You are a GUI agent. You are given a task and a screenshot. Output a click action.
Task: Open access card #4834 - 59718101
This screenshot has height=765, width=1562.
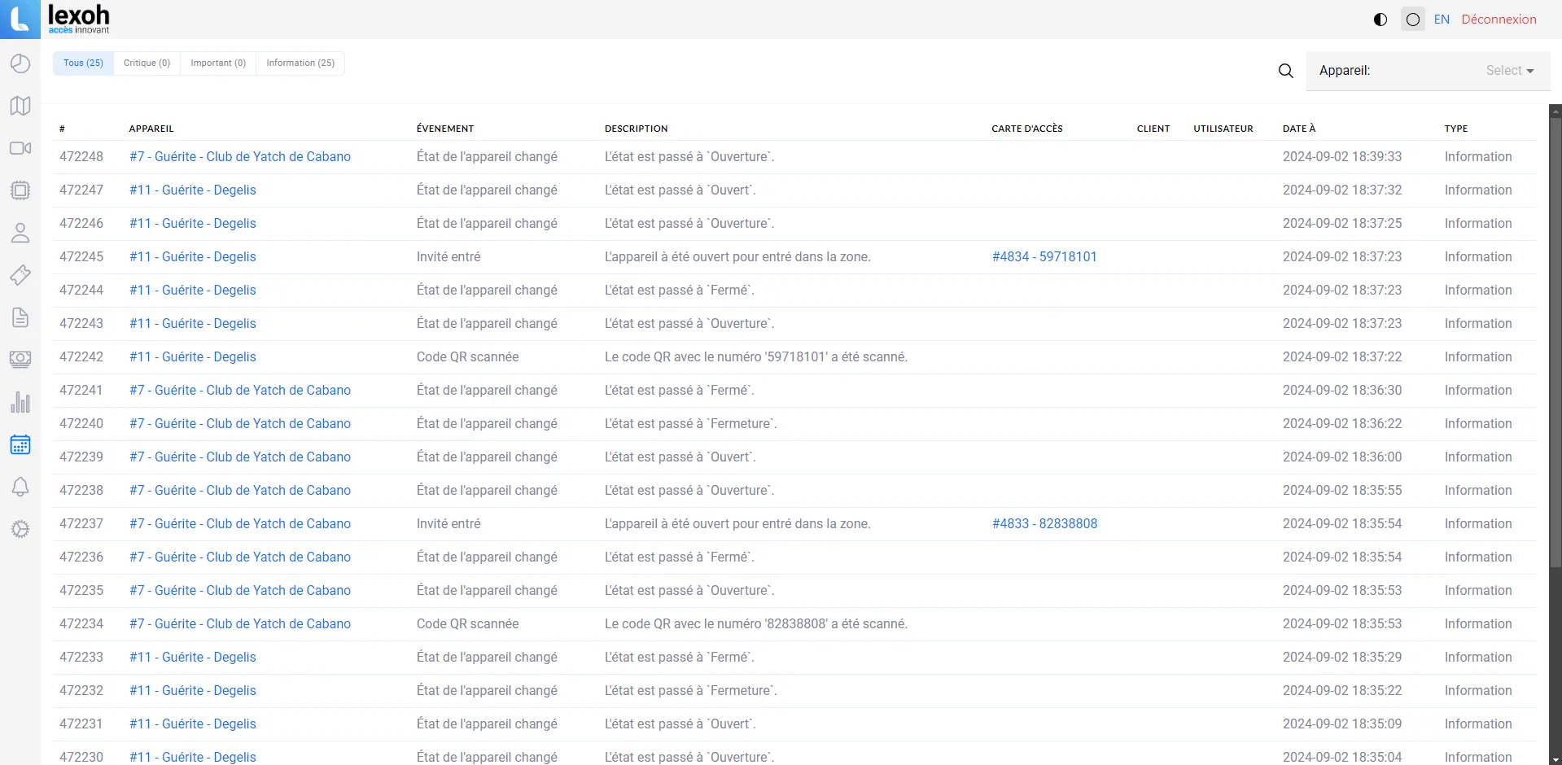1044,257
